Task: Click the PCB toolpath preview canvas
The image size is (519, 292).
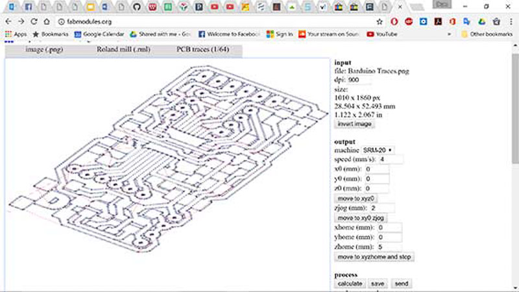Action: tap(167, 175)
